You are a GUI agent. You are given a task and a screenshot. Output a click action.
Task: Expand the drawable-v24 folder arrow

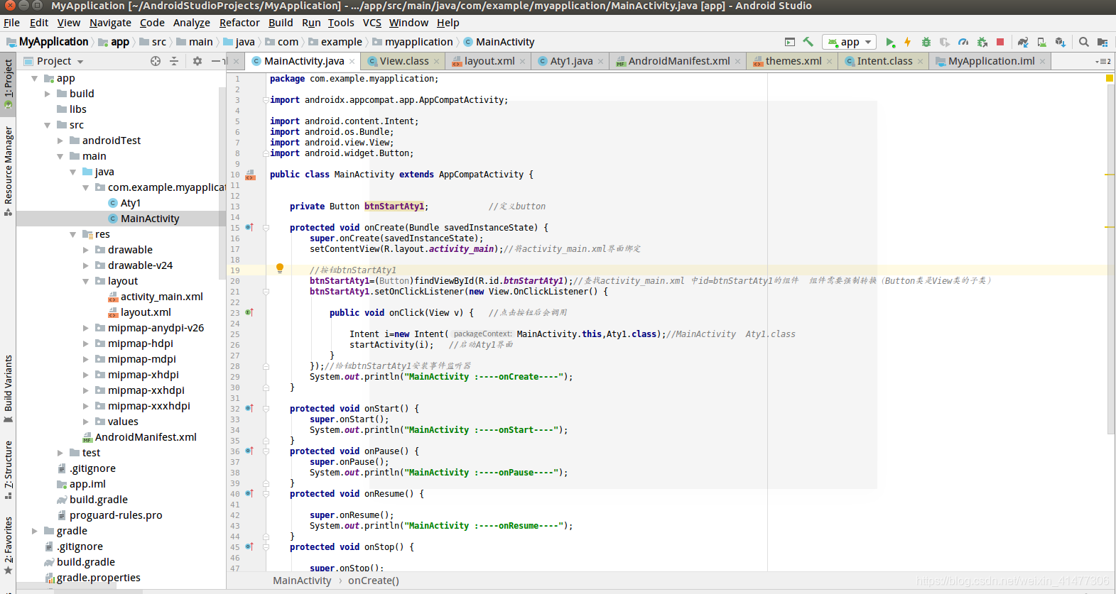pyautogui.click(x=86, y=265)
